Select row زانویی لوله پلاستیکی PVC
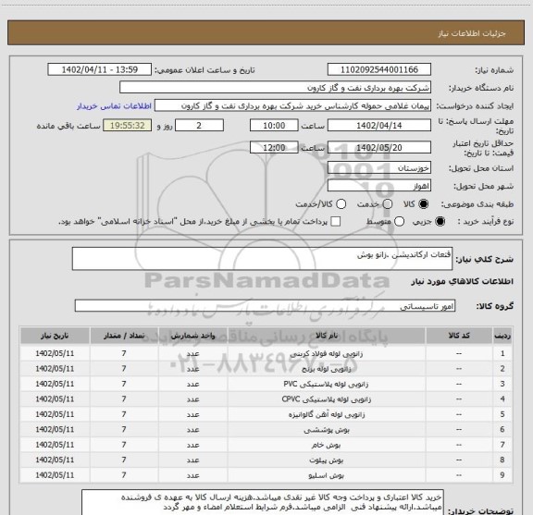 266,384
